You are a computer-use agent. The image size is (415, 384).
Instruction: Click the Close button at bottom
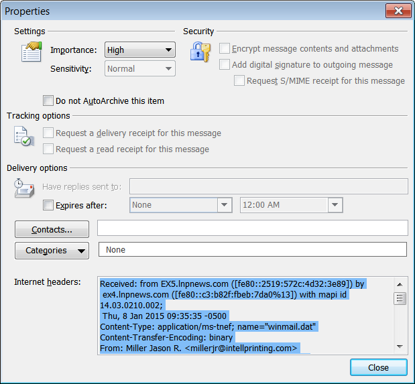(x=378, y=367)
